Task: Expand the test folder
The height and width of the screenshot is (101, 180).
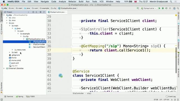Action: pos(10,52)
